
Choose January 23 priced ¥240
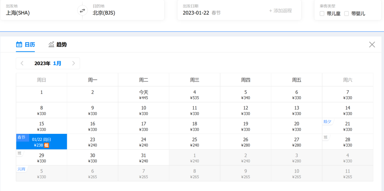92,142
